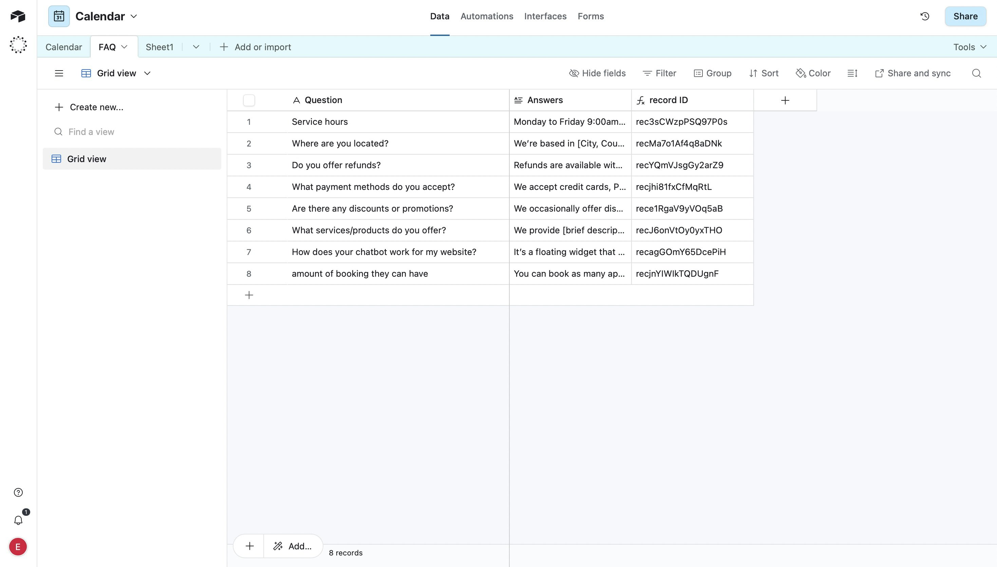Click the 'Refunds are available wit...' answer cell

tap(570, 165)
